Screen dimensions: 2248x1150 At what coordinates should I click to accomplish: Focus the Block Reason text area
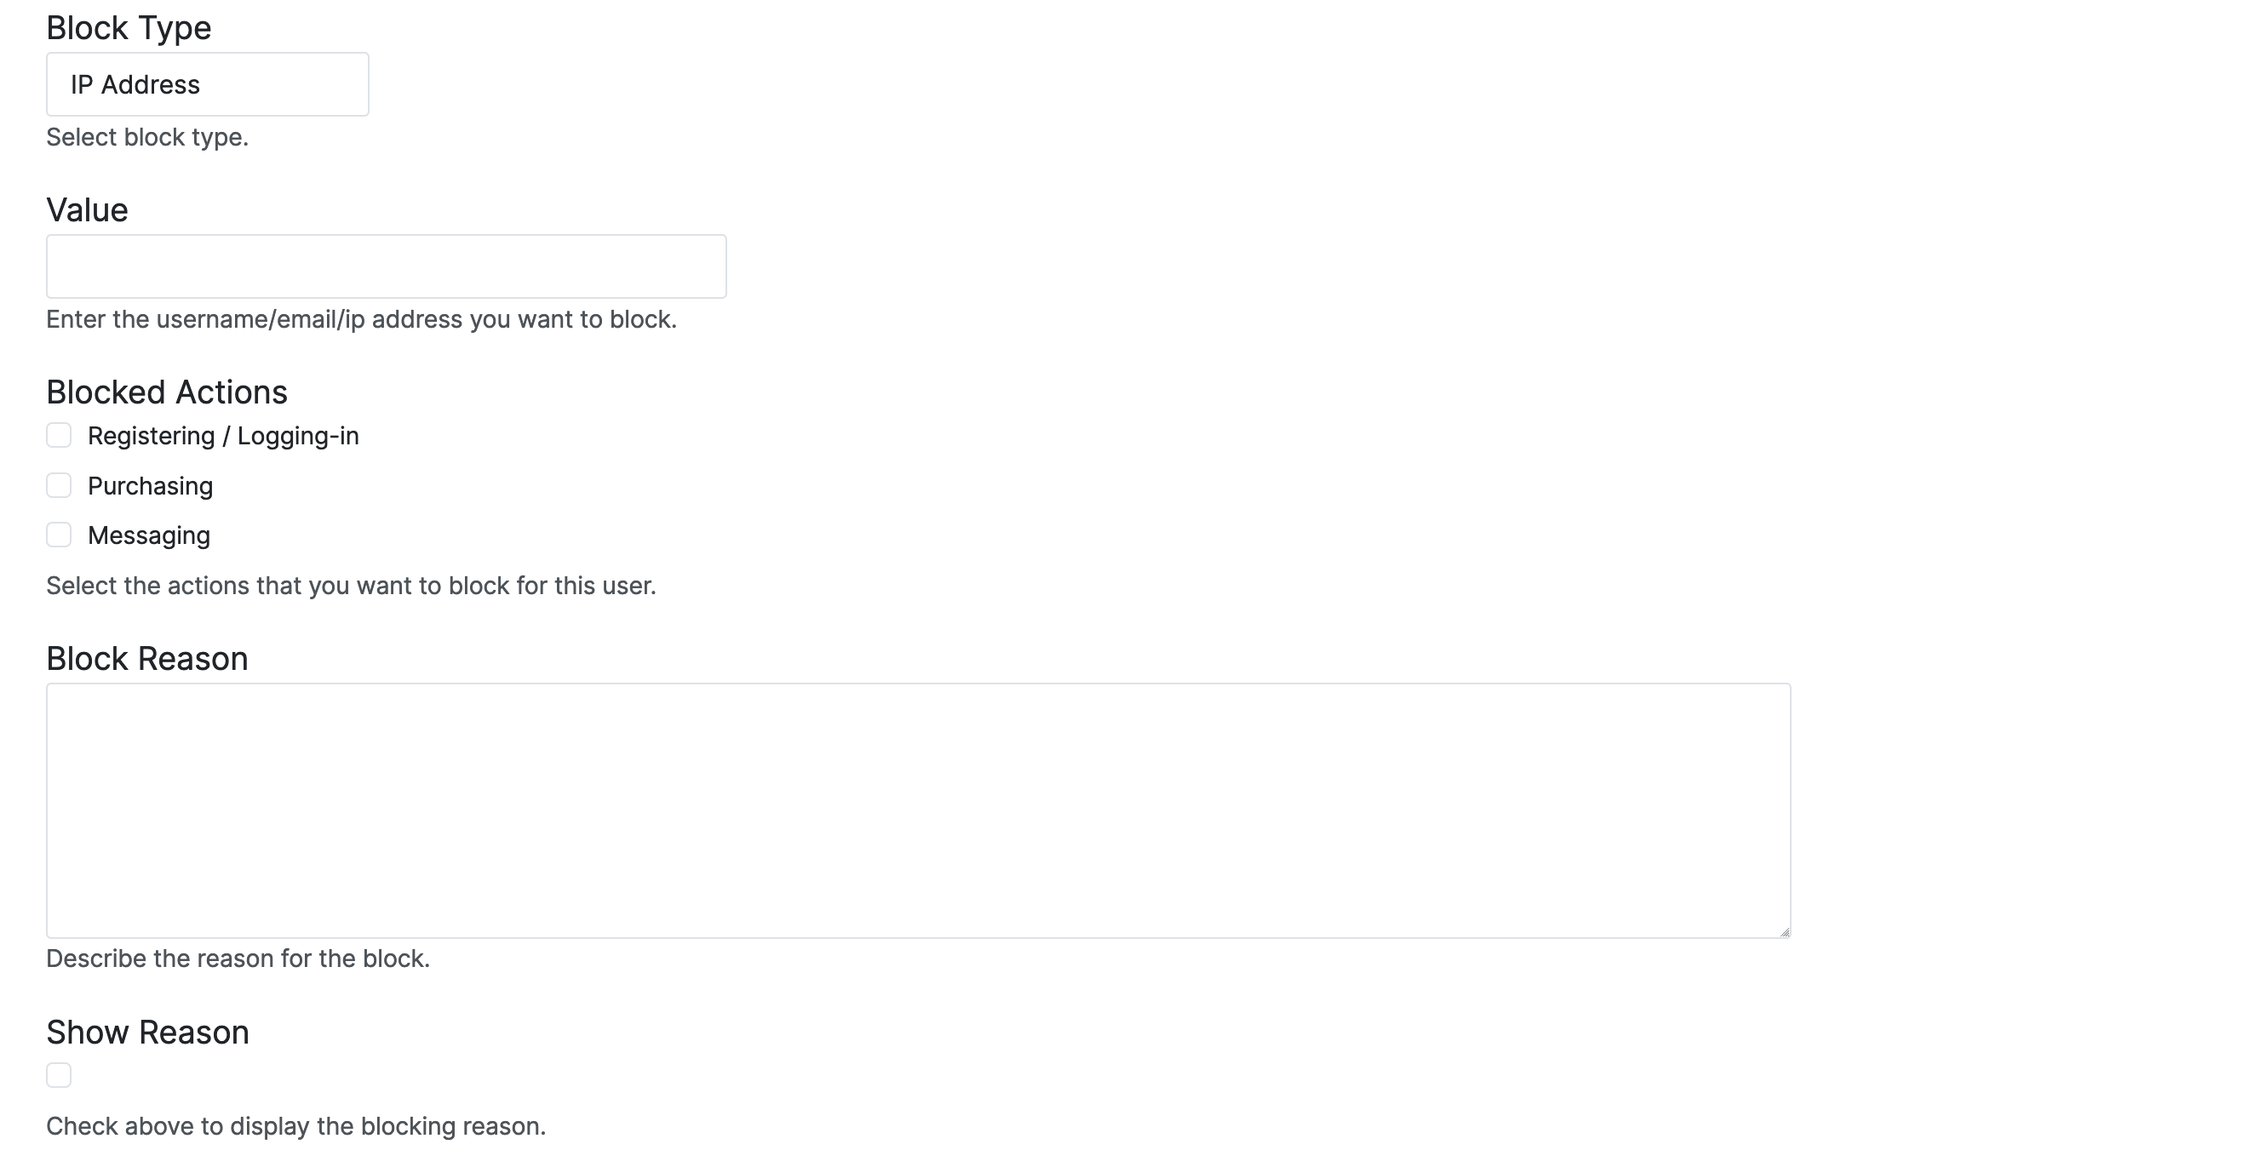[918, 810]
